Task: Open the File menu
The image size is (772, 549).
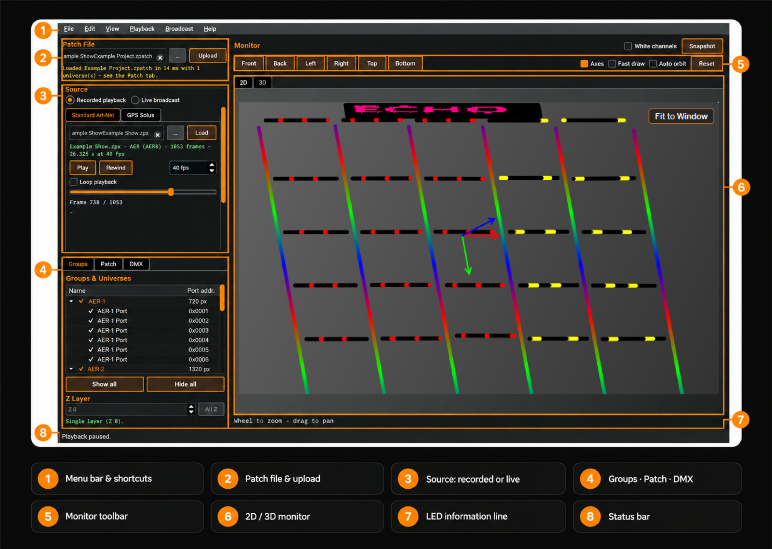Action: click(69, 29)
